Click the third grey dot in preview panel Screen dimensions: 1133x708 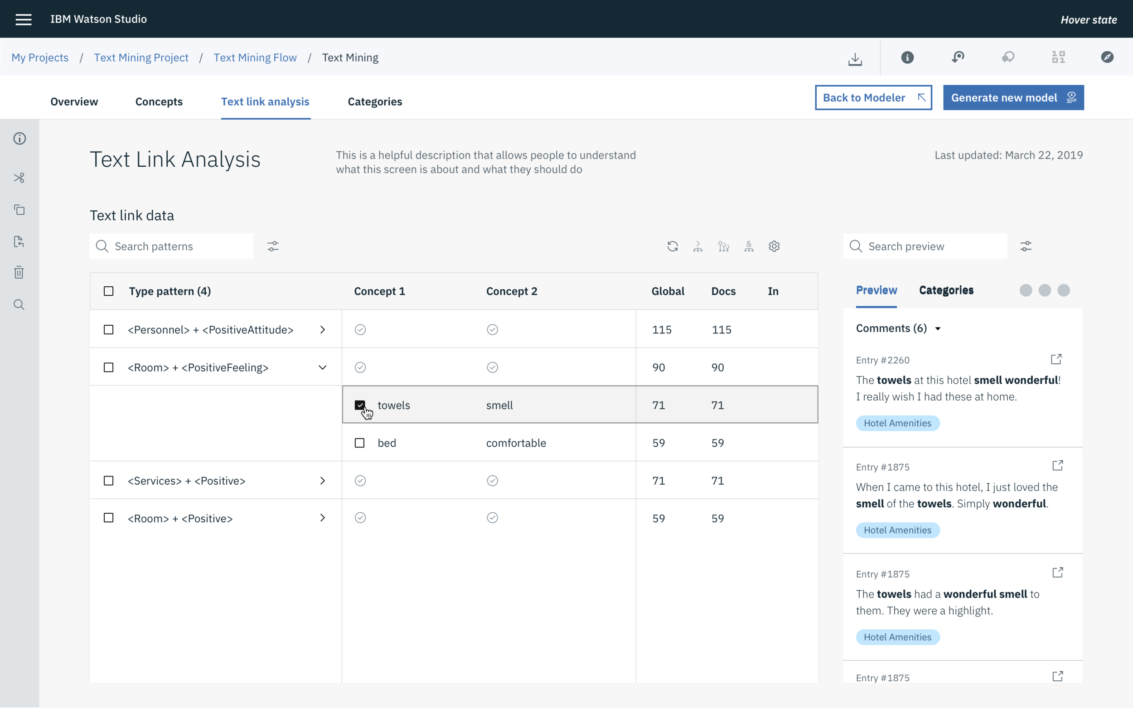pyautogui.click(x=1064, y=290)
